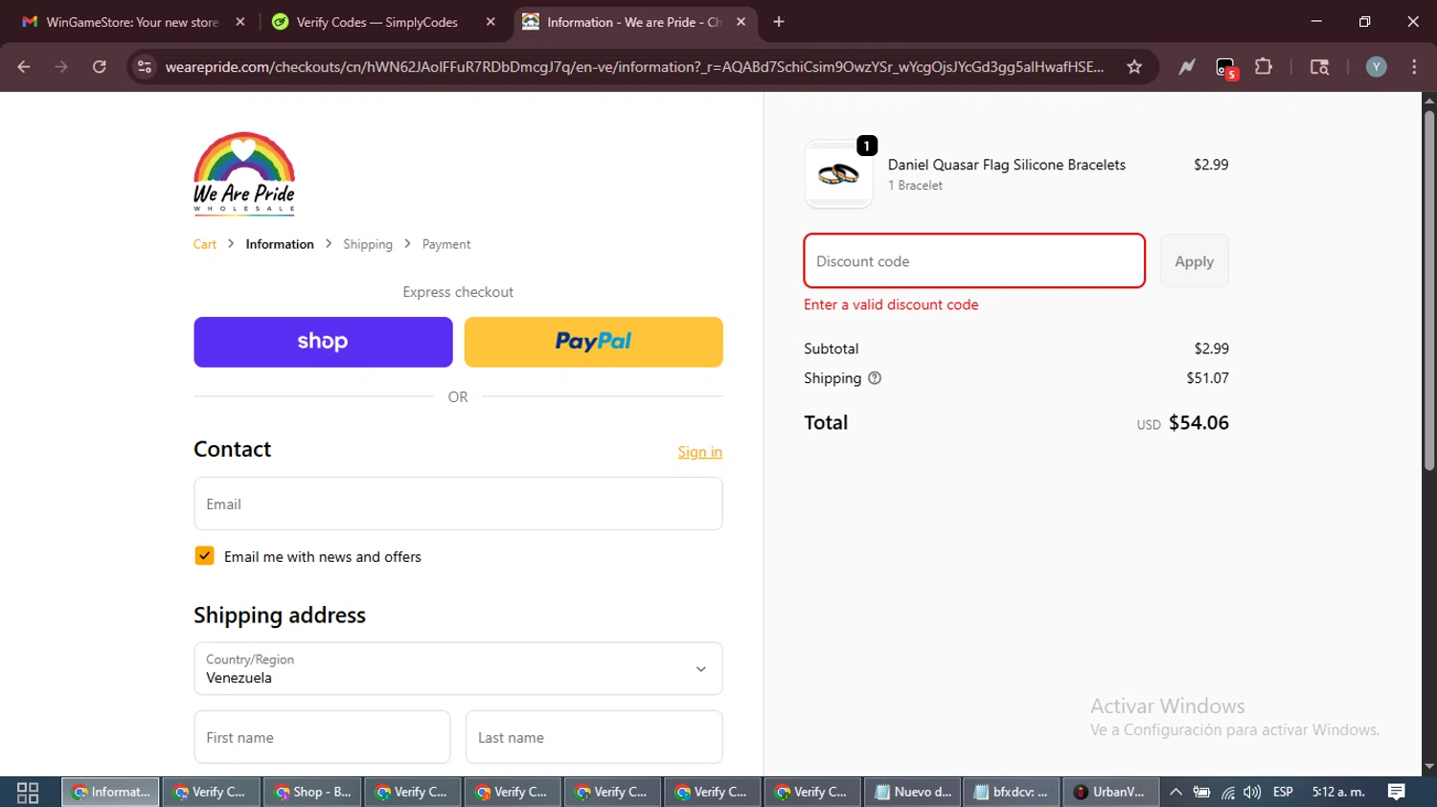This screenshot has width=1437, height=807.
Task: Go back with the browser back arrow
Action: coord(24,67)
